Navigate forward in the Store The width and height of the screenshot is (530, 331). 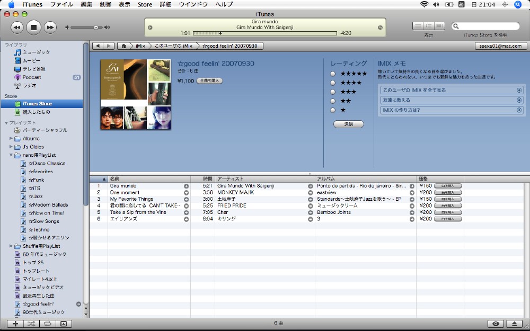(x=109, y=46)
